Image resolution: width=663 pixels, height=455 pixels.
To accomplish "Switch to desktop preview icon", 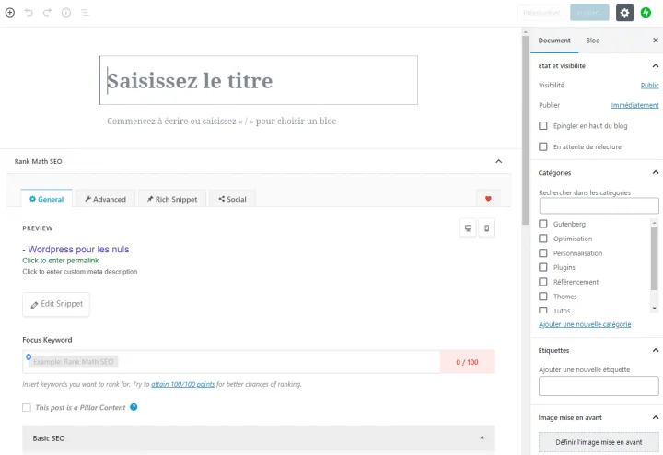I will coord(468,228).
